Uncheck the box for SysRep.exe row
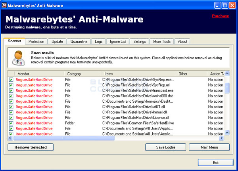 point(11,80)
